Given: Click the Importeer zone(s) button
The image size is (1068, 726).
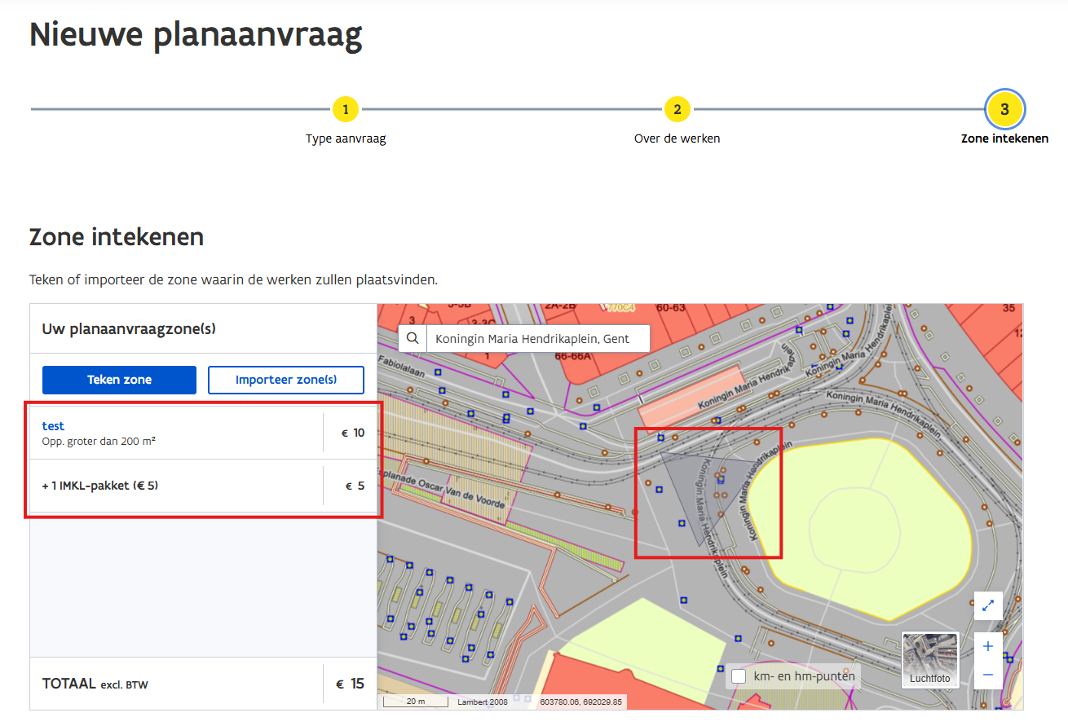Looking at the screenshot, I should point(286,380).
